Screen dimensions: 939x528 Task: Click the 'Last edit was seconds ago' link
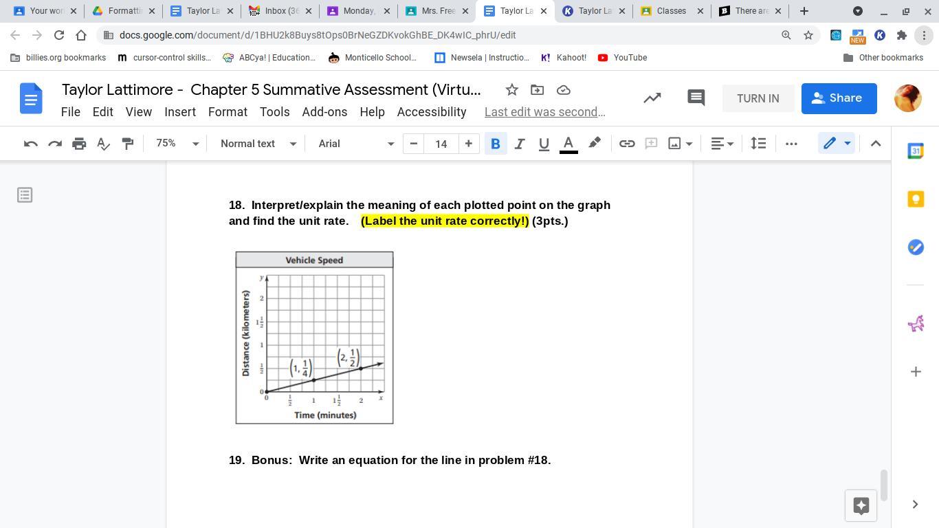[x=545, y=112]
